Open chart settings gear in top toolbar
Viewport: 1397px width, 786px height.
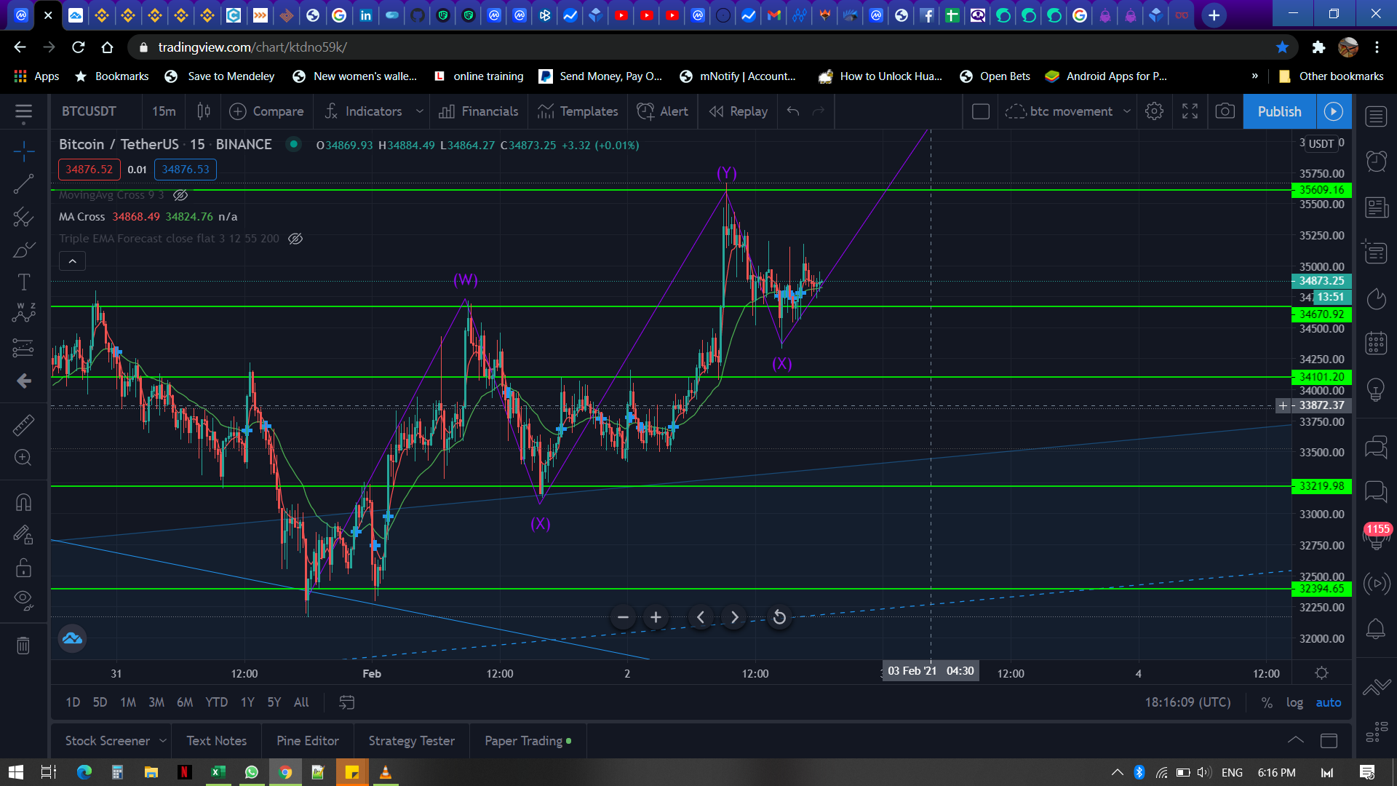1154,111
